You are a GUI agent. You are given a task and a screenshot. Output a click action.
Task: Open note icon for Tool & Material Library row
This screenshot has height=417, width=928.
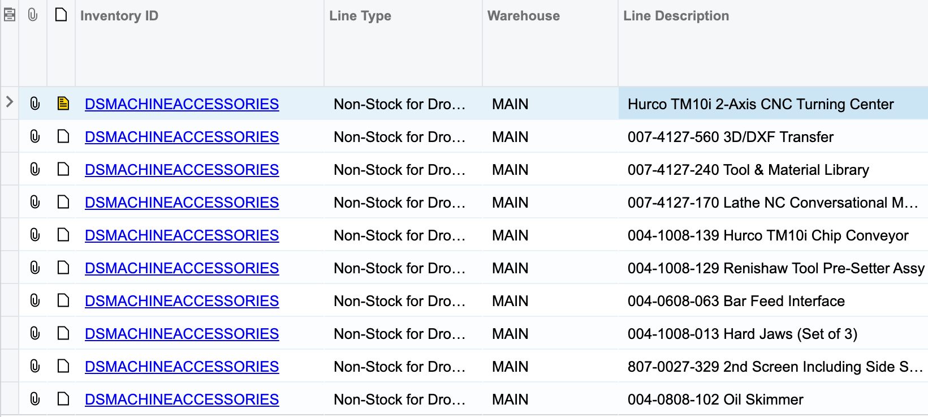(x=63, y=169)
